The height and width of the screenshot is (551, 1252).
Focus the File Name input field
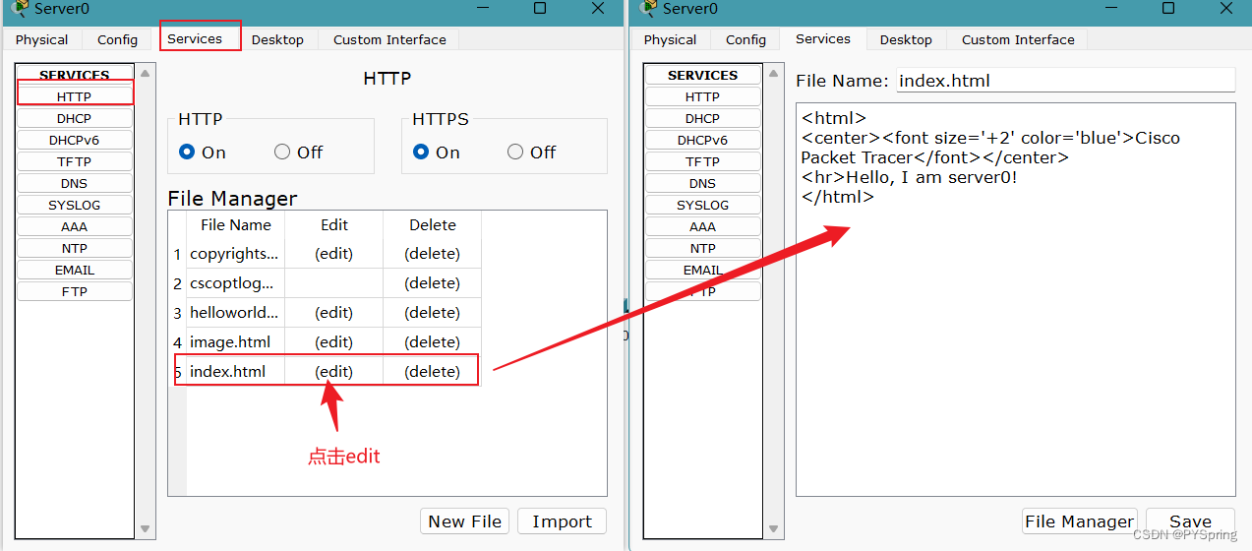pos(1065,81)
